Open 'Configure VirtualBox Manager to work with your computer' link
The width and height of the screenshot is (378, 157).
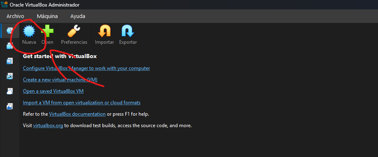click(86, 68)
